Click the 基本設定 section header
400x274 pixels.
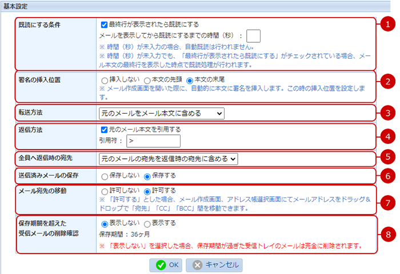pyautogui.click(x=15, y=6)
